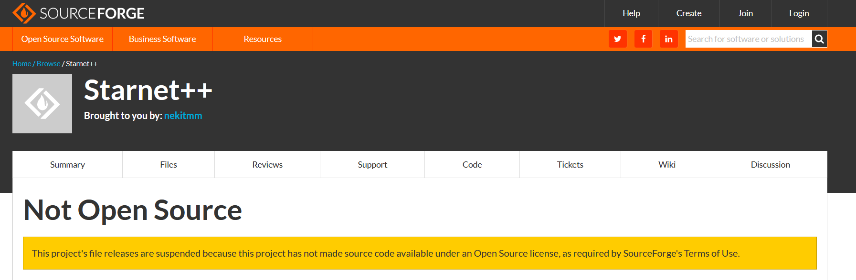
Task: Open the Twitter share icon
Action: (x=617, y=39)
